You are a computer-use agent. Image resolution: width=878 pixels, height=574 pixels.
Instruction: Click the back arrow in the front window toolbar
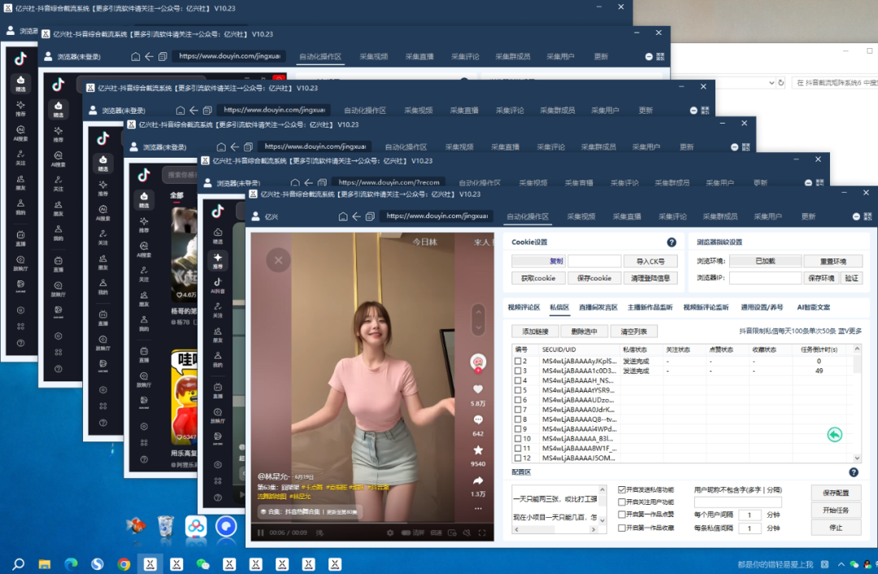(x=357, y=216)
